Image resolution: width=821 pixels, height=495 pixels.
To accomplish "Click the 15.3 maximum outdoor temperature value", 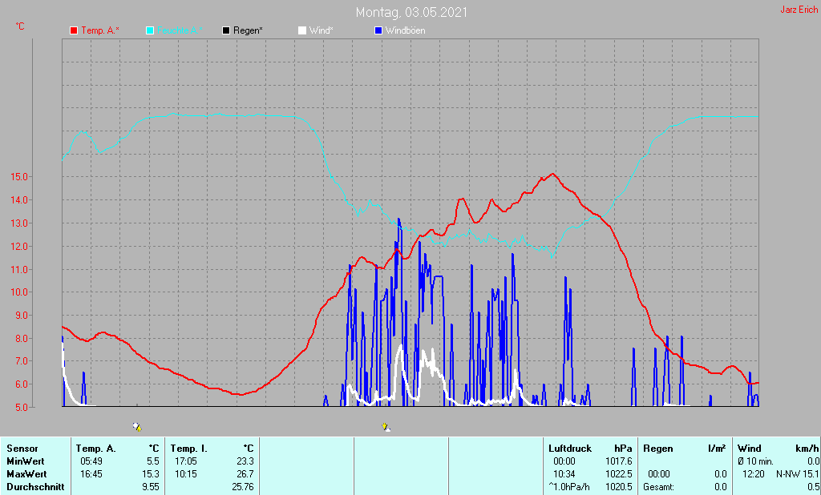I will (x=151, y=473).
